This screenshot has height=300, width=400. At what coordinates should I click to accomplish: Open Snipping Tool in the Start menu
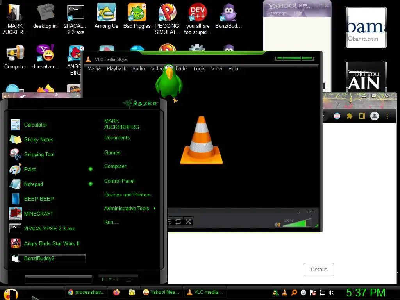(39, 154)
